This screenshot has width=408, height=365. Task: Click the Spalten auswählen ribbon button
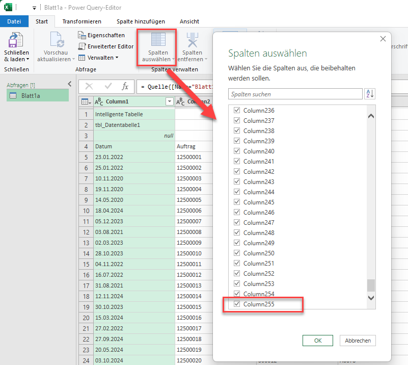click(158, 47)
